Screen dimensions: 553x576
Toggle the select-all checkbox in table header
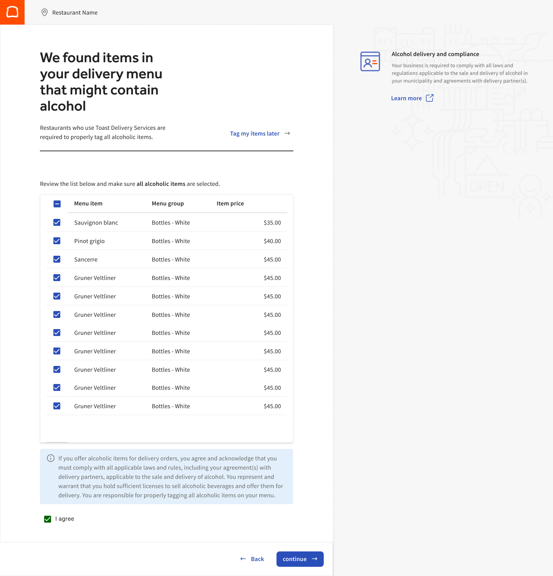(x=57, y=204)
